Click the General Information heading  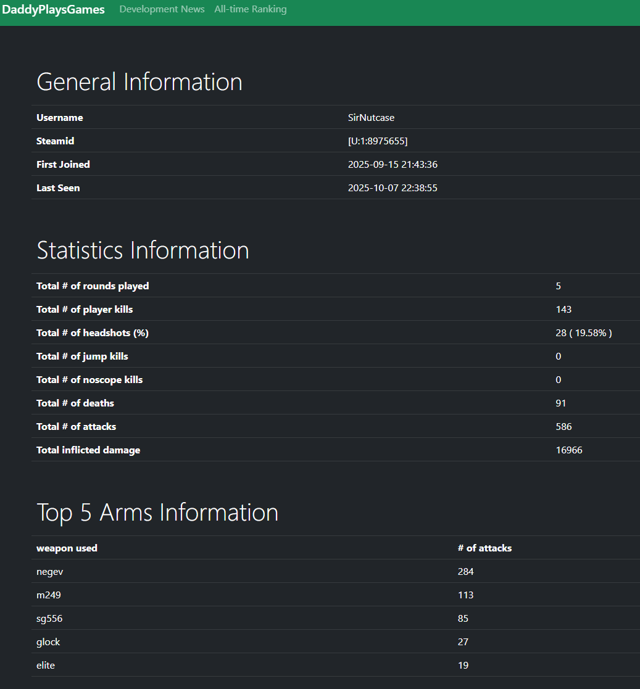139,82
